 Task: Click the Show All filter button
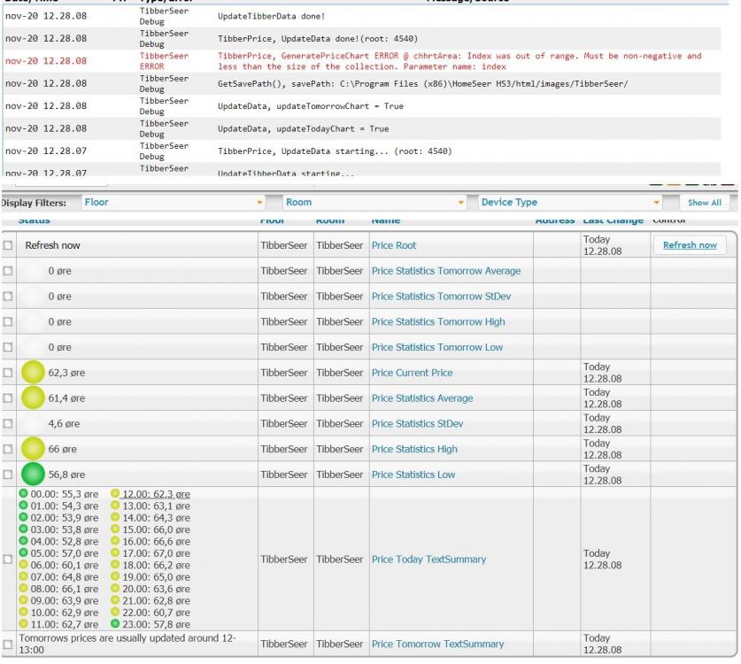704,203
